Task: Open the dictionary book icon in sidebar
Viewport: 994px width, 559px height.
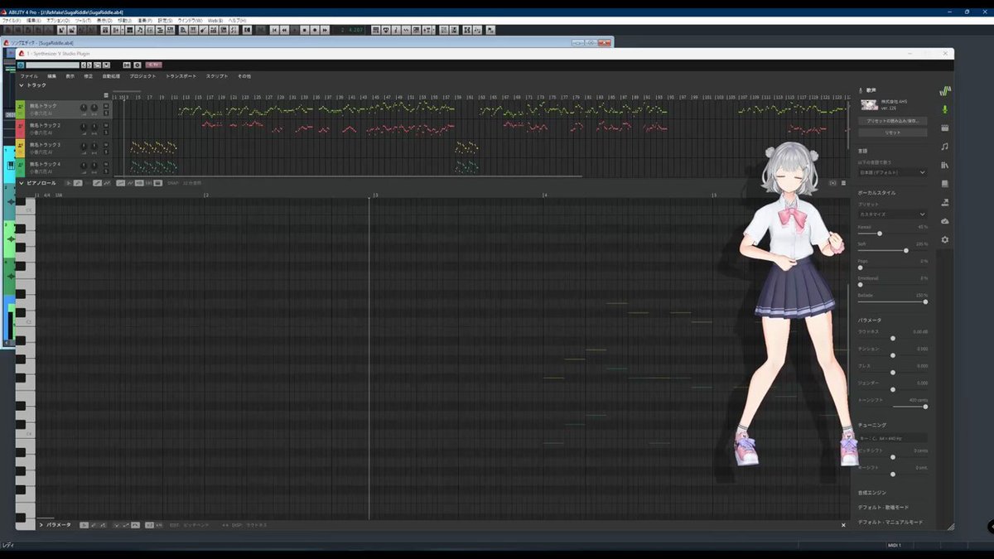Action: pos(945,184)
